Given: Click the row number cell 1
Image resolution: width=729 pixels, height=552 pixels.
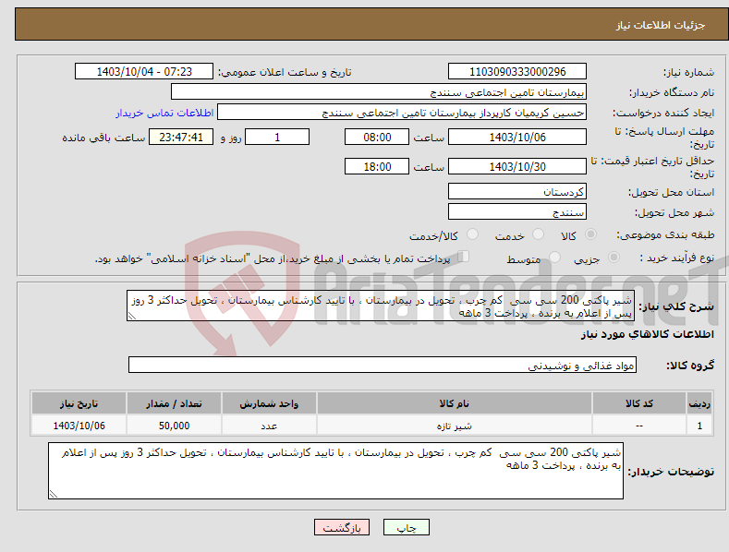Looking at the screenshot, I should pos(699,426).
